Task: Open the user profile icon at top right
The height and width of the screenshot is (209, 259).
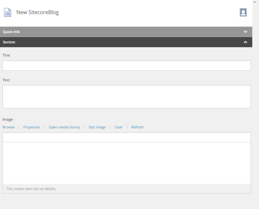Action: [243, 12]
